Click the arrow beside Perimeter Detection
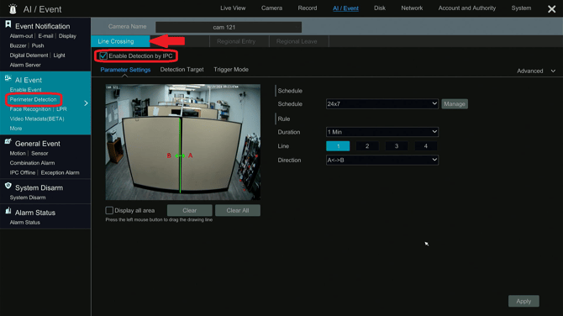The height and width of the screenshot is (316, 563). coord(86,103)
